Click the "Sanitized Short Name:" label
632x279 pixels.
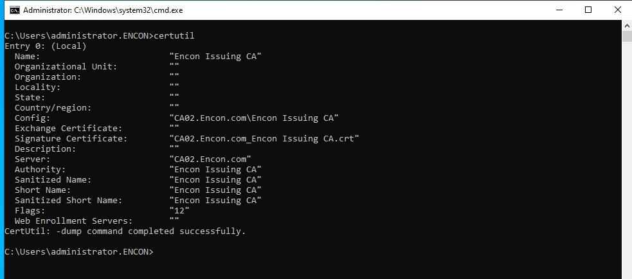tap(68, 201)
